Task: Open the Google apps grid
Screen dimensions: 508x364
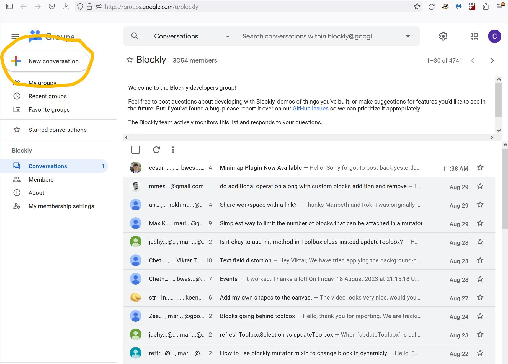Action: pos(475,36)
